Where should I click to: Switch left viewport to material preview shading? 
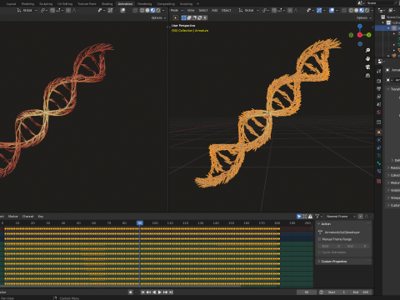[152, 10]
